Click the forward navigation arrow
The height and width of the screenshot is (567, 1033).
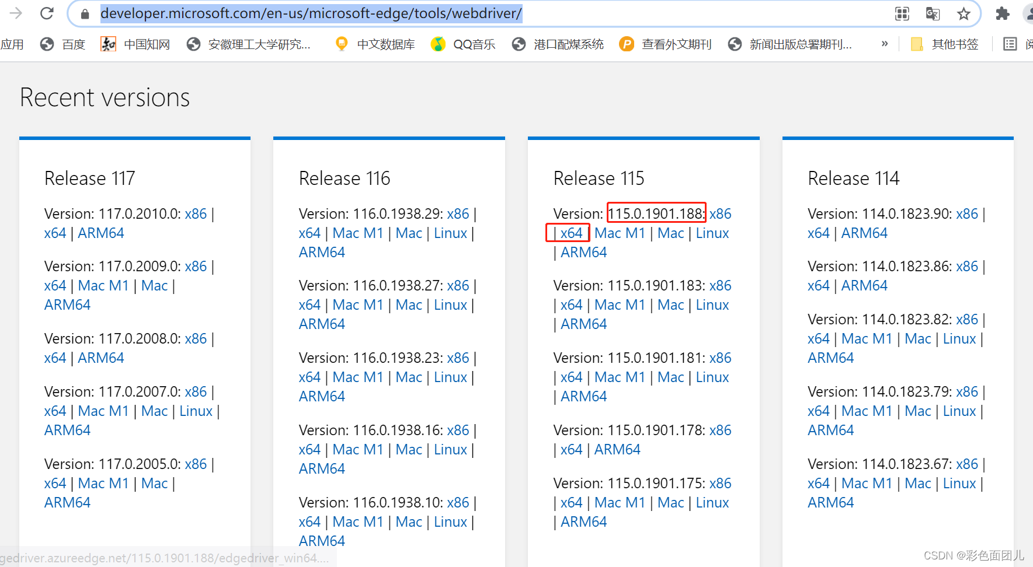click(x=16, y=13)
